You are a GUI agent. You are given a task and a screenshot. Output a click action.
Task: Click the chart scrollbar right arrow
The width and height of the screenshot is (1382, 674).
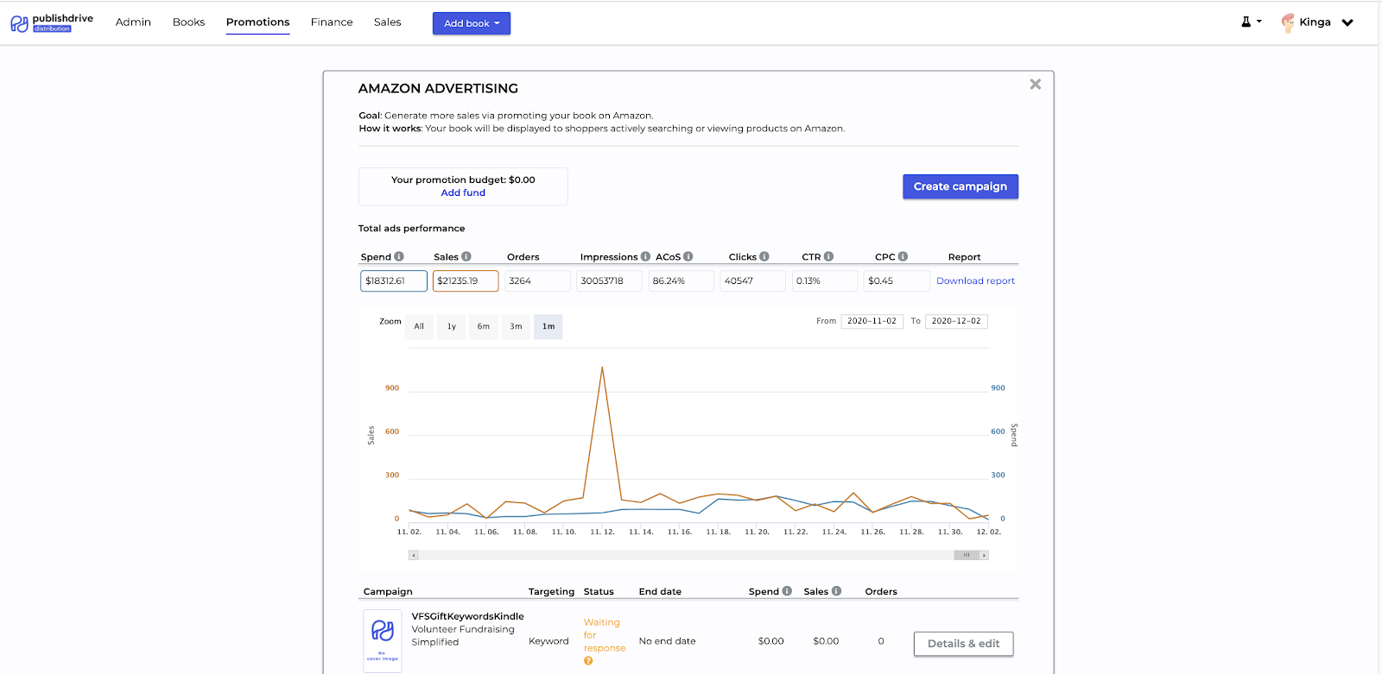(984, 555)
